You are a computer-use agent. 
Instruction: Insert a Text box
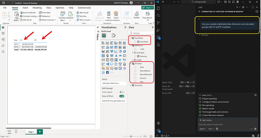(81, 16)
